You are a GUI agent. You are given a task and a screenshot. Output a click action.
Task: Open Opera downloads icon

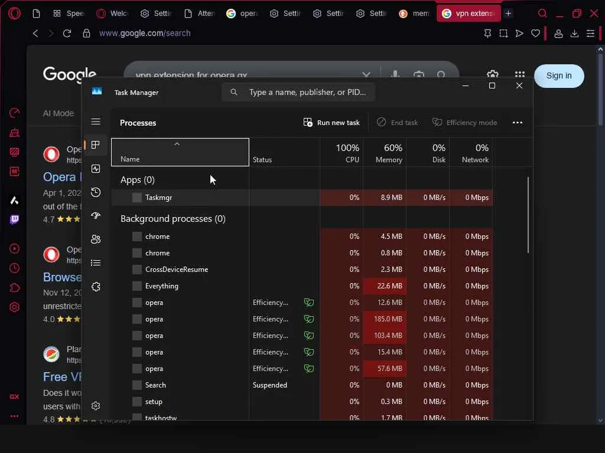coord(574,34)
